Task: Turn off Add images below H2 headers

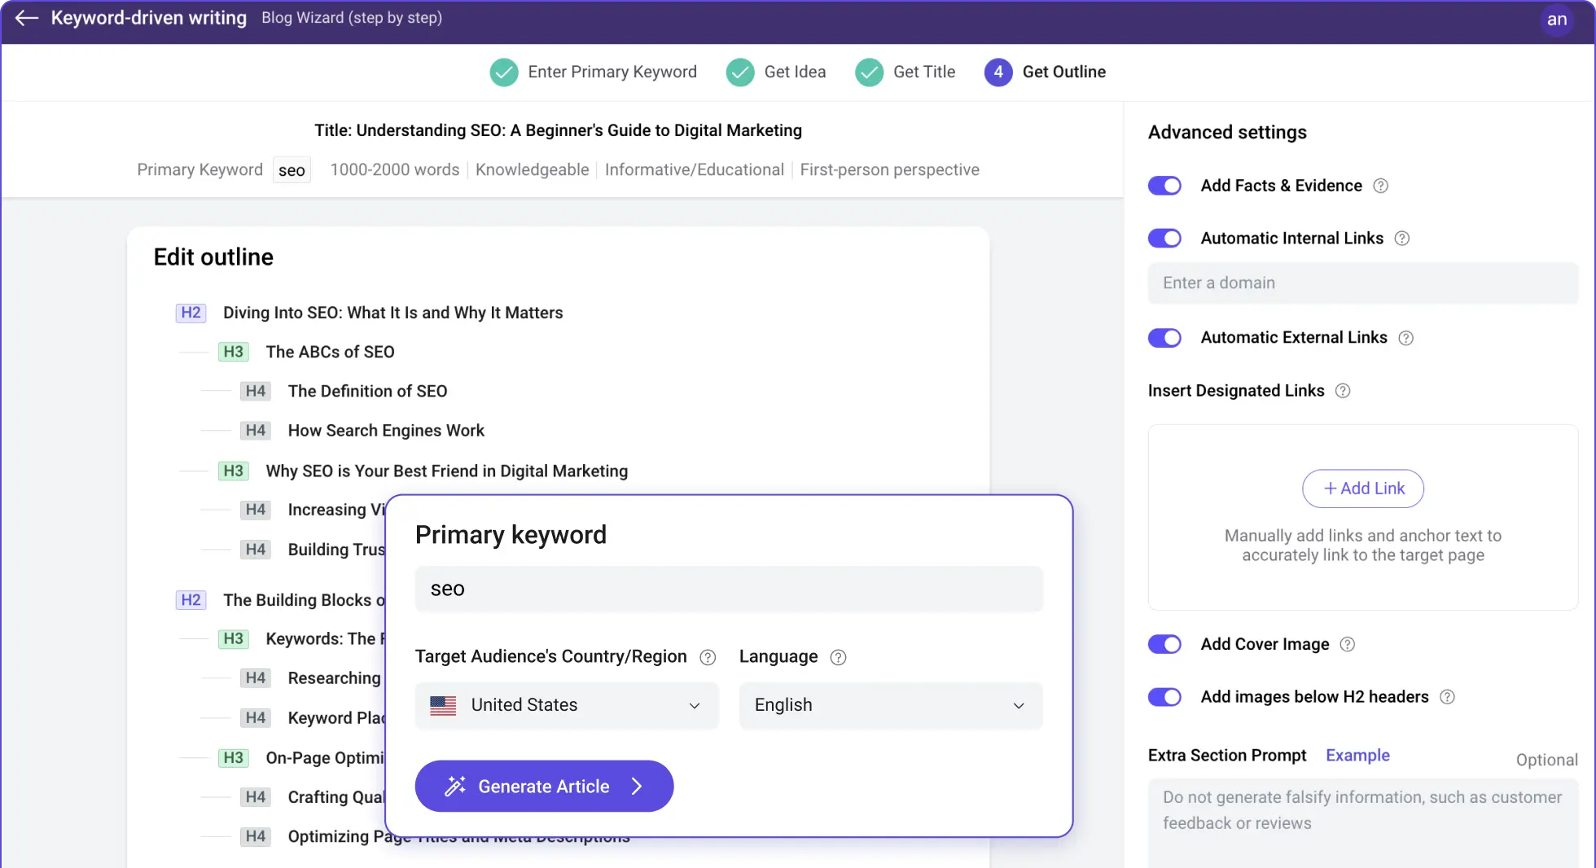Action: click(1164, 697)
